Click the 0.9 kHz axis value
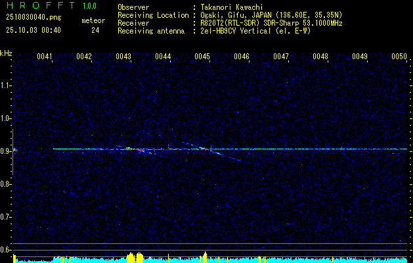Image resolution: width=413 pixels, height=263 pixels. [5, 151]
